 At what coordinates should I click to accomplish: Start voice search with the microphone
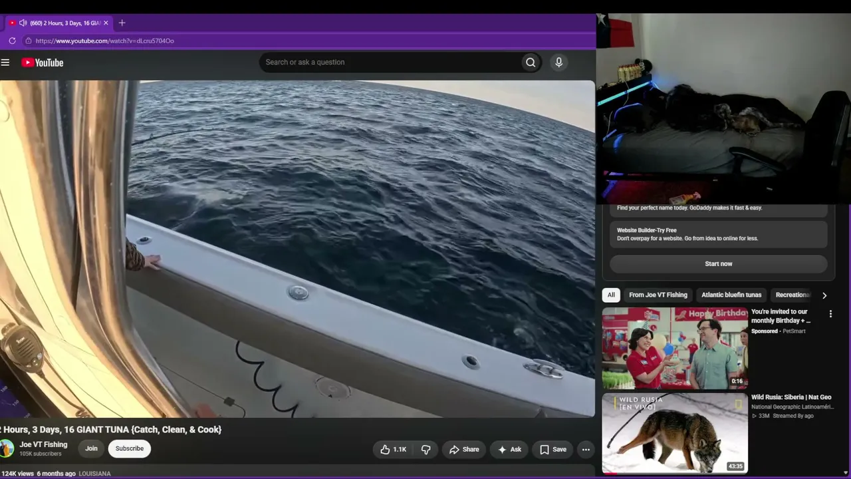click(x=558, y=63)
